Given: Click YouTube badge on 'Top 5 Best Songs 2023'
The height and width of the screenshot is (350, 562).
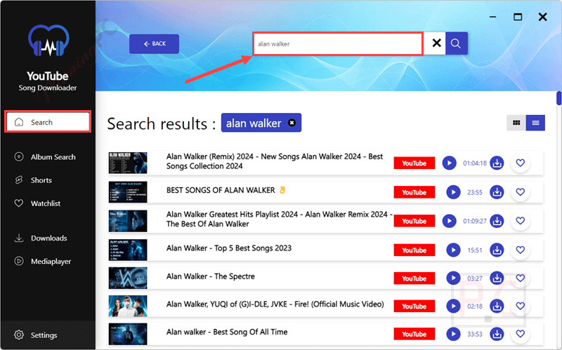Looking at the screenshot, I should (414, 250).
